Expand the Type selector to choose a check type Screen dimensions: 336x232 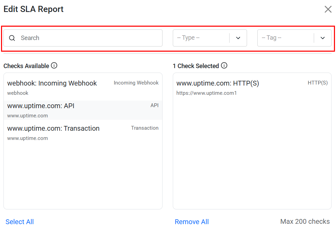[x=210, y=38]
